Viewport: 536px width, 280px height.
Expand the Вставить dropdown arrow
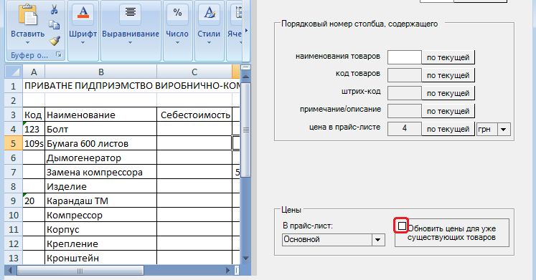(27, 43)
